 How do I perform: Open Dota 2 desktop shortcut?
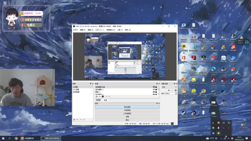(x=223, y=81)
